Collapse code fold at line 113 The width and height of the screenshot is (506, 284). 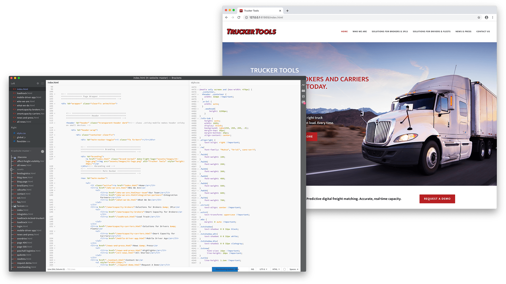pyautogui.click(x=55, y=123)
